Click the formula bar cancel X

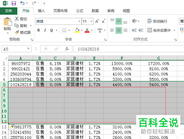point(46,49)
